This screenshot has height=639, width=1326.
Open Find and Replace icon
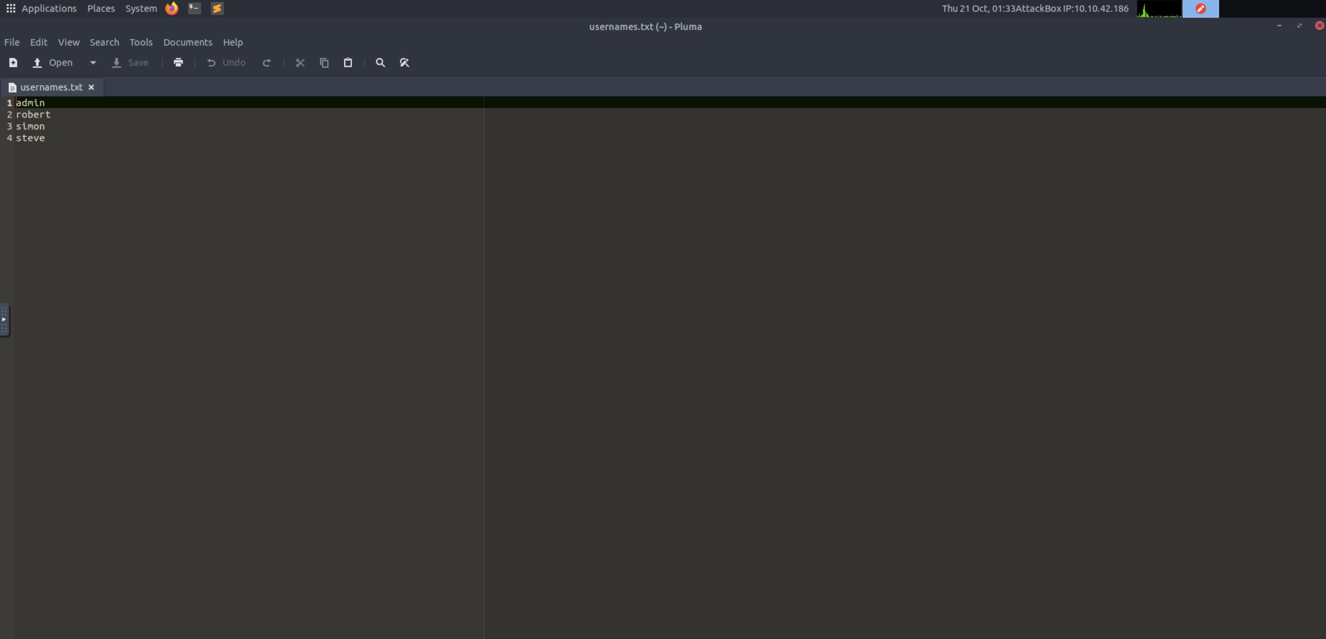404,63
